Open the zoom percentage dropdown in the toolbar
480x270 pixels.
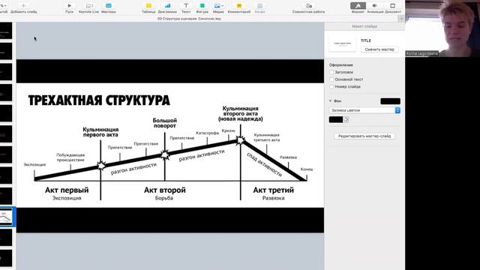[3, 5]
